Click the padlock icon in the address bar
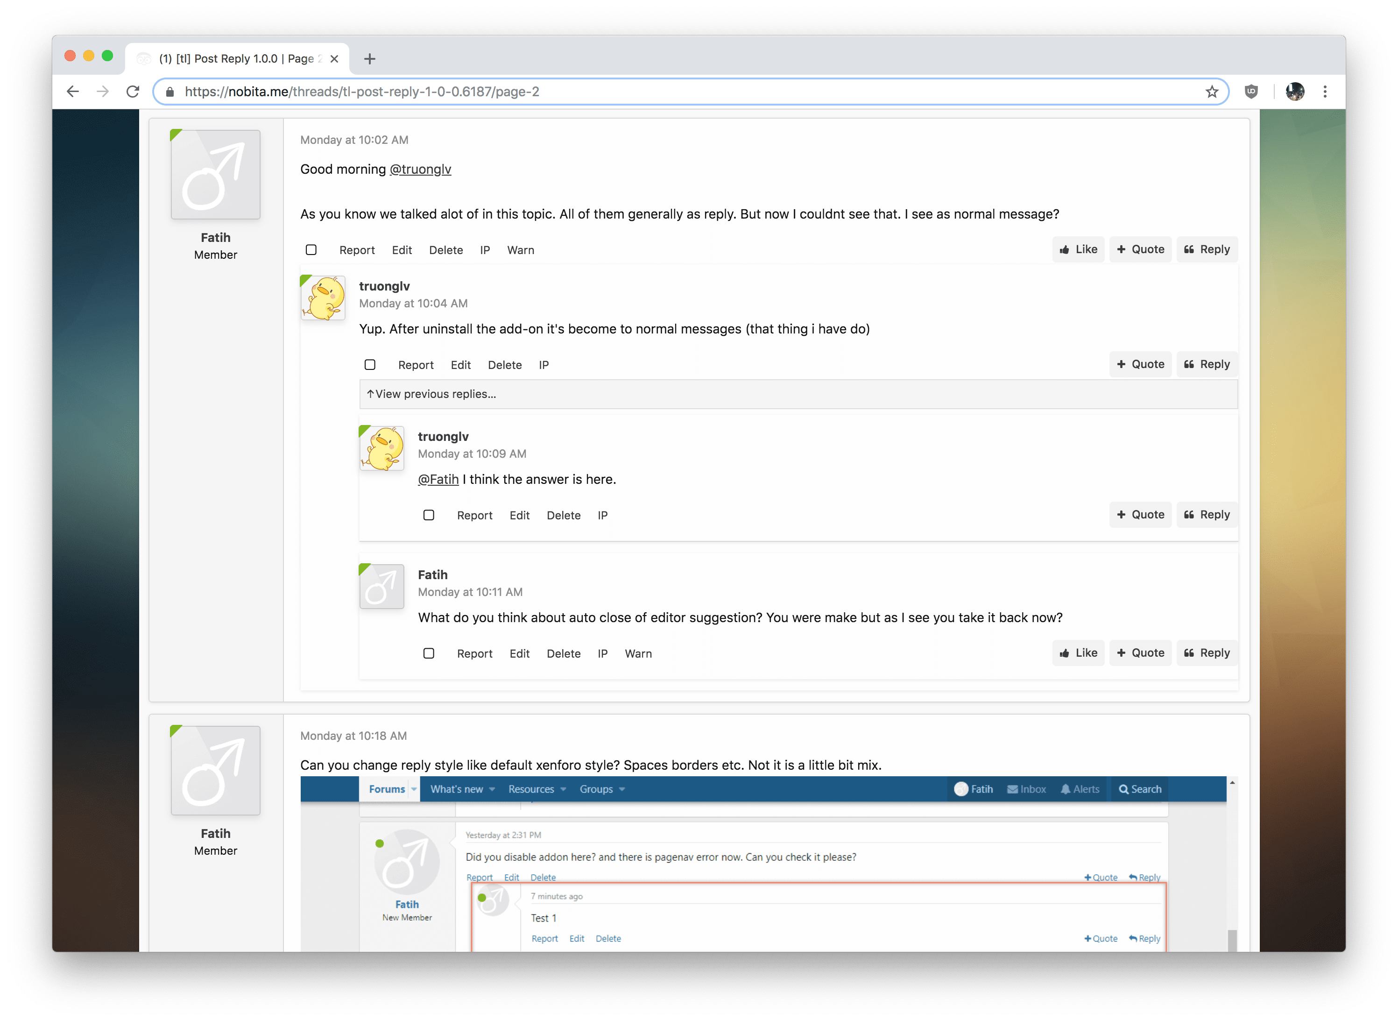 [x=169, y=92]
